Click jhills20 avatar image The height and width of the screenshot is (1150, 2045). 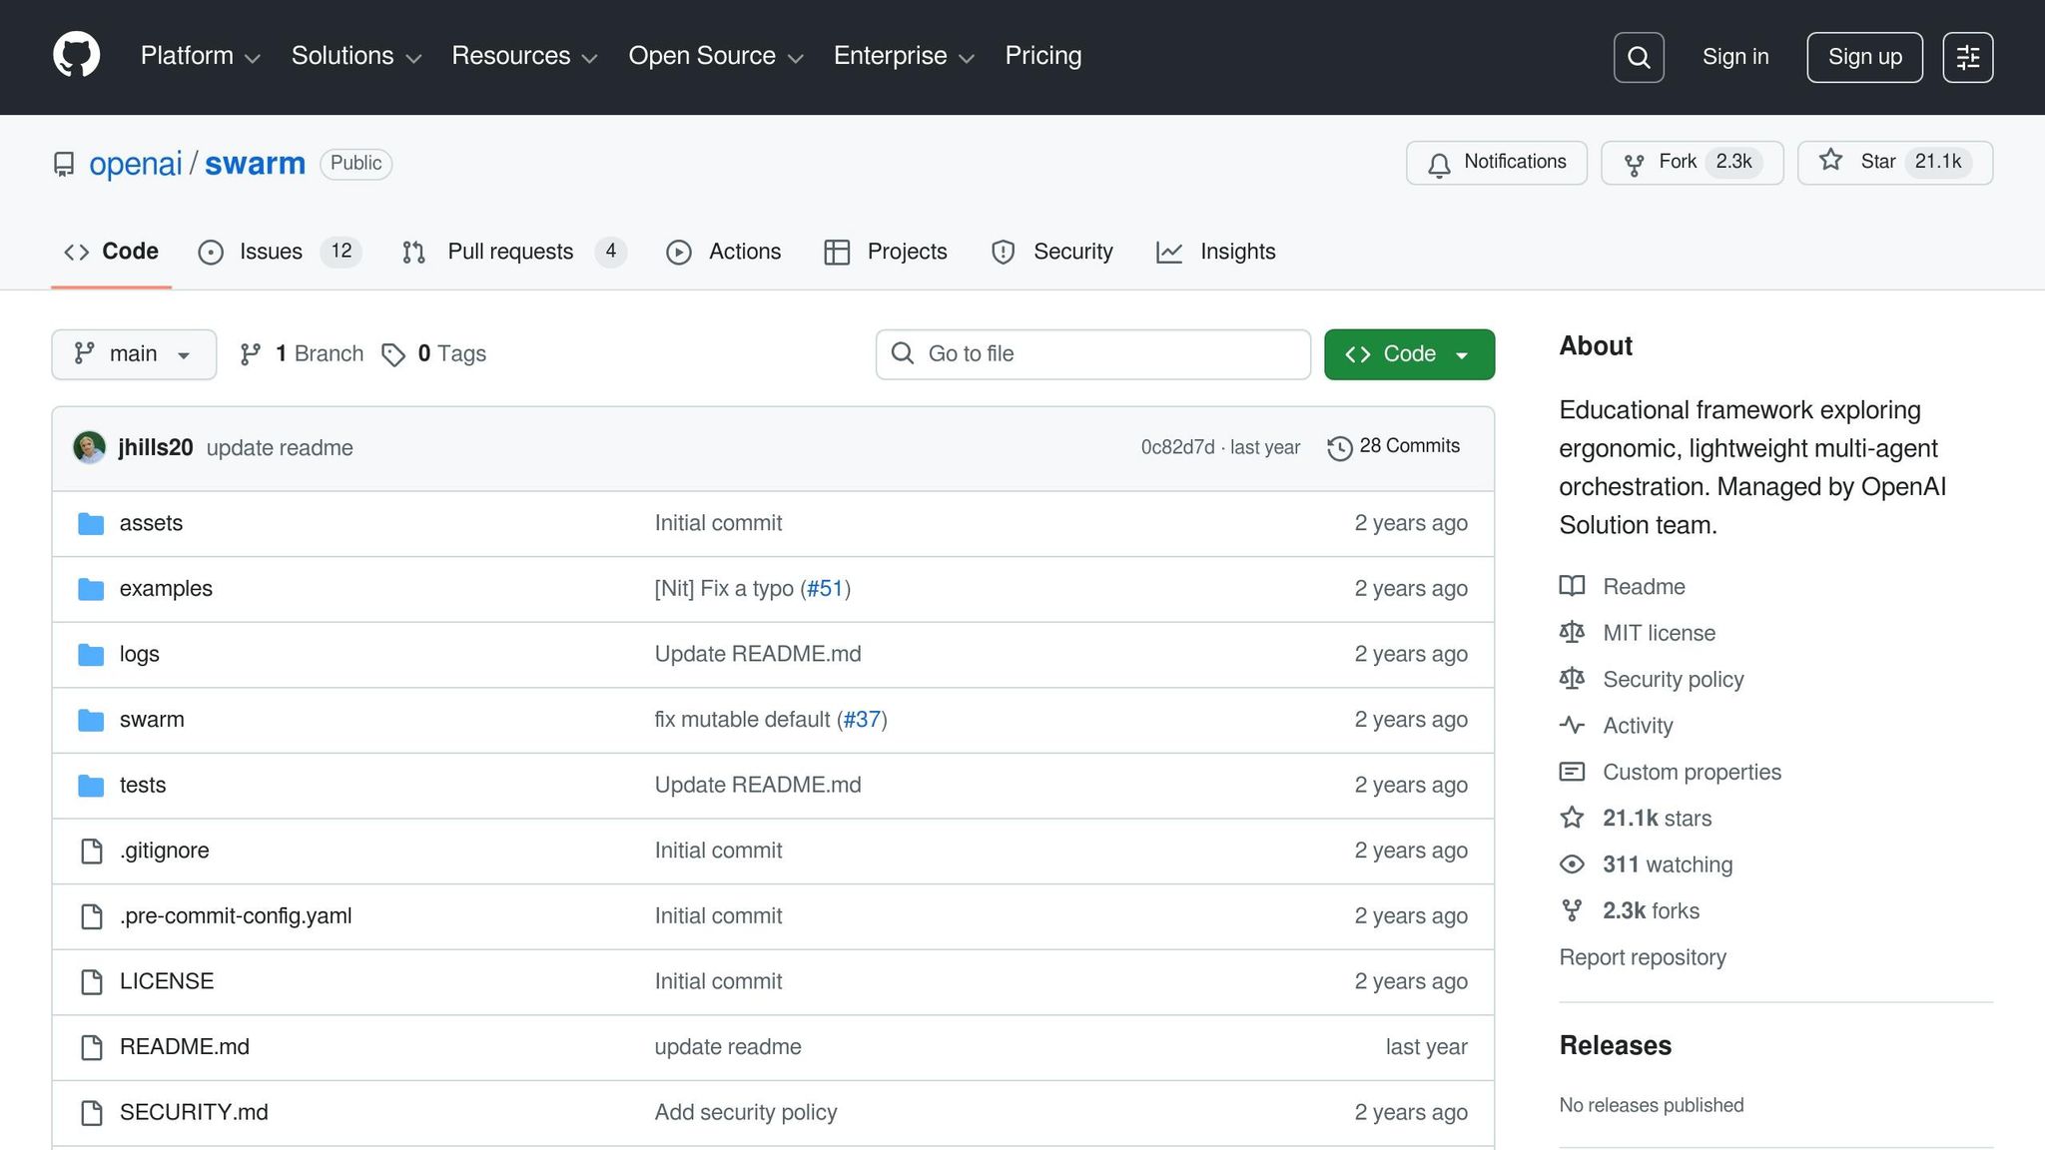(90, 447)
